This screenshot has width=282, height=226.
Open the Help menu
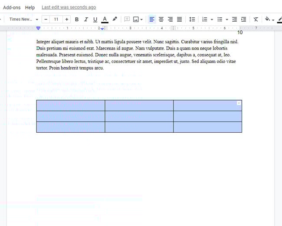[x=30, y=7]
